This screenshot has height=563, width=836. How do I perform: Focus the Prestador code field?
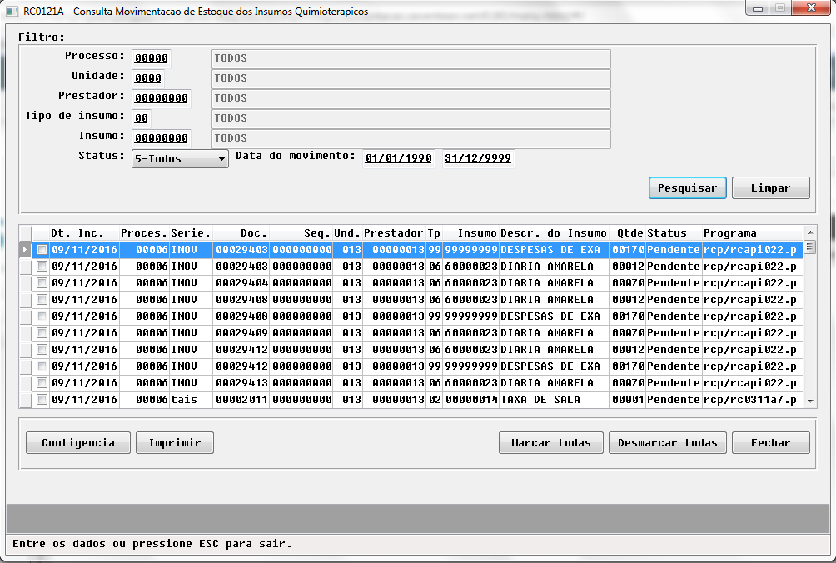click(x=161, y=98)
